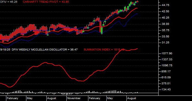Click the 856.17 summation axis value
Image resolution: width=192 pixels, height=101 pixels.
pos(166,72)
